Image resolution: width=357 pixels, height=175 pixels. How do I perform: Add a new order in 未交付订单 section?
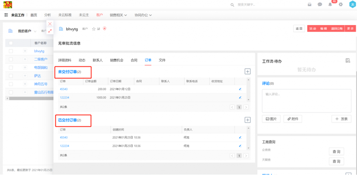(x=248, y=71)
